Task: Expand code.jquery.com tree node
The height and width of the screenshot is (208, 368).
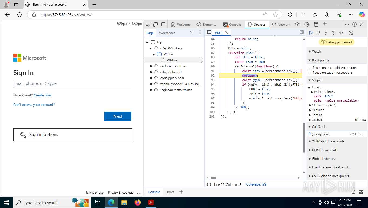Action: [151, 78]
